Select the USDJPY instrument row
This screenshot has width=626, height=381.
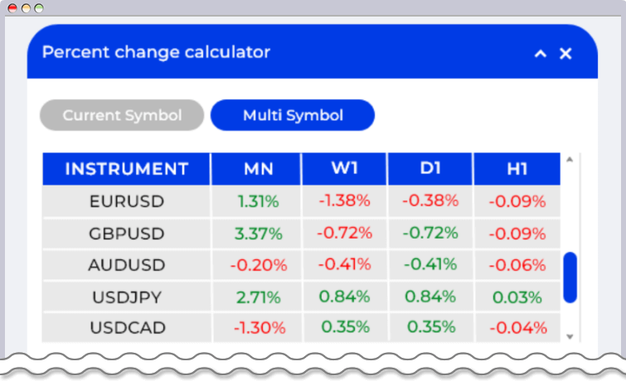click(x=127, y=297)
